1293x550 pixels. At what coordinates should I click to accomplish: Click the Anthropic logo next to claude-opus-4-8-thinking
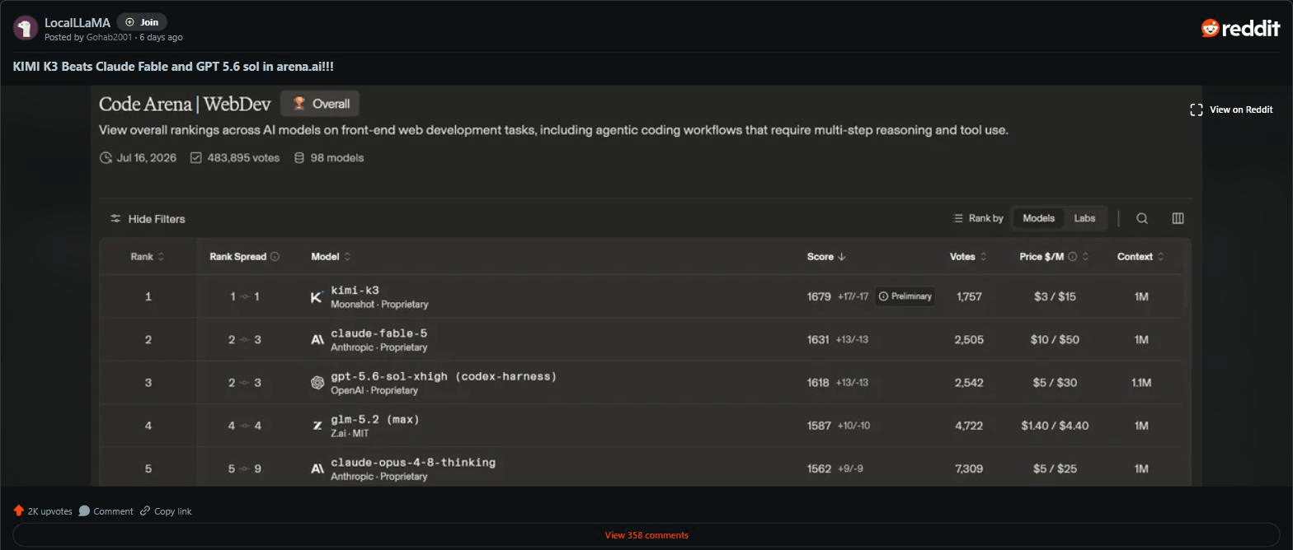317,468
